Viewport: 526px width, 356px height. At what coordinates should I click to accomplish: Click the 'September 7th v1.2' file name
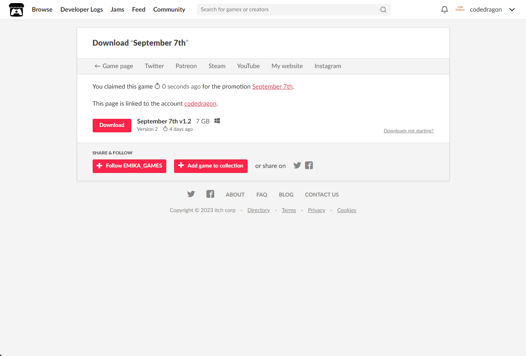[164, 122]
